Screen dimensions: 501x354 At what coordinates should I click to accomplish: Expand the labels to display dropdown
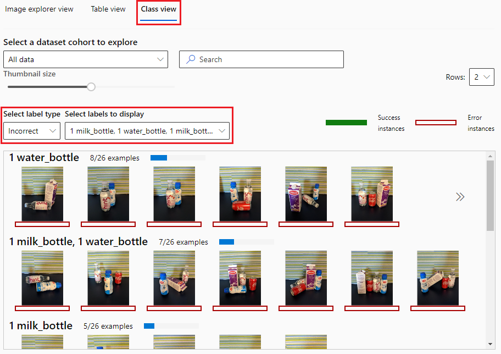(147, 131)
